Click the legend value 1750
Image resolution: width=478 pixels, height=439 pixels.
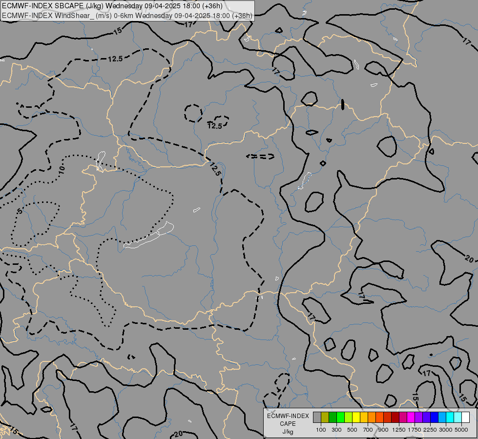point(415,430)
